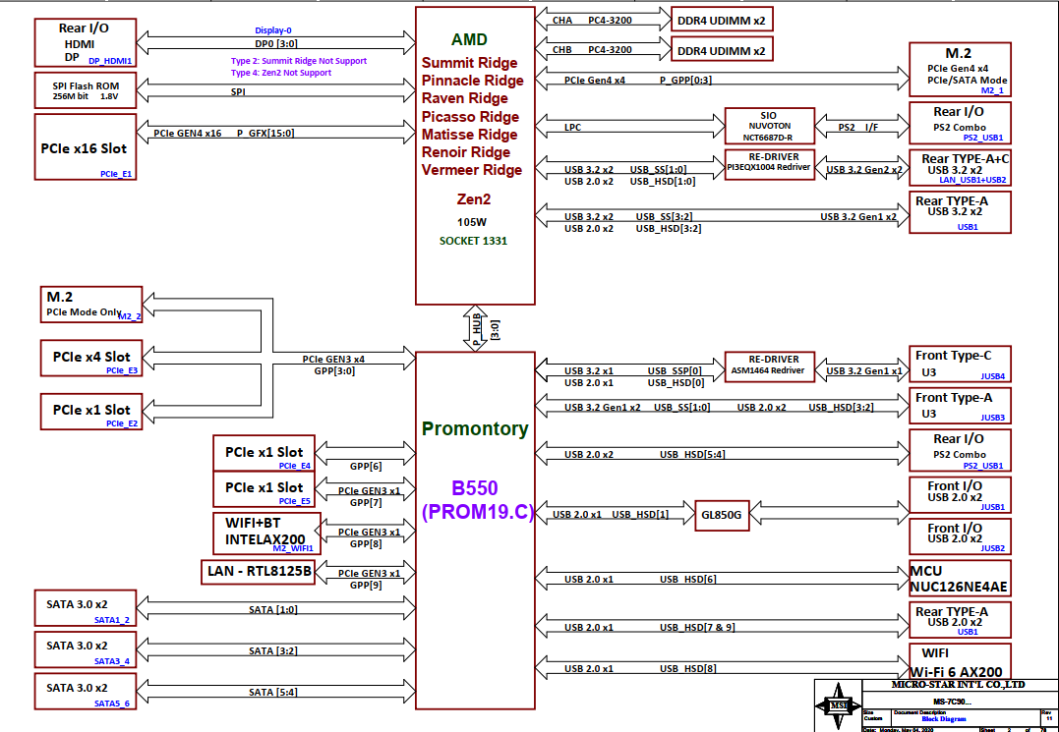Select the "CHB" memory channel label
Viewport: 1059px width, 732px height.
(x=562, y=50)
